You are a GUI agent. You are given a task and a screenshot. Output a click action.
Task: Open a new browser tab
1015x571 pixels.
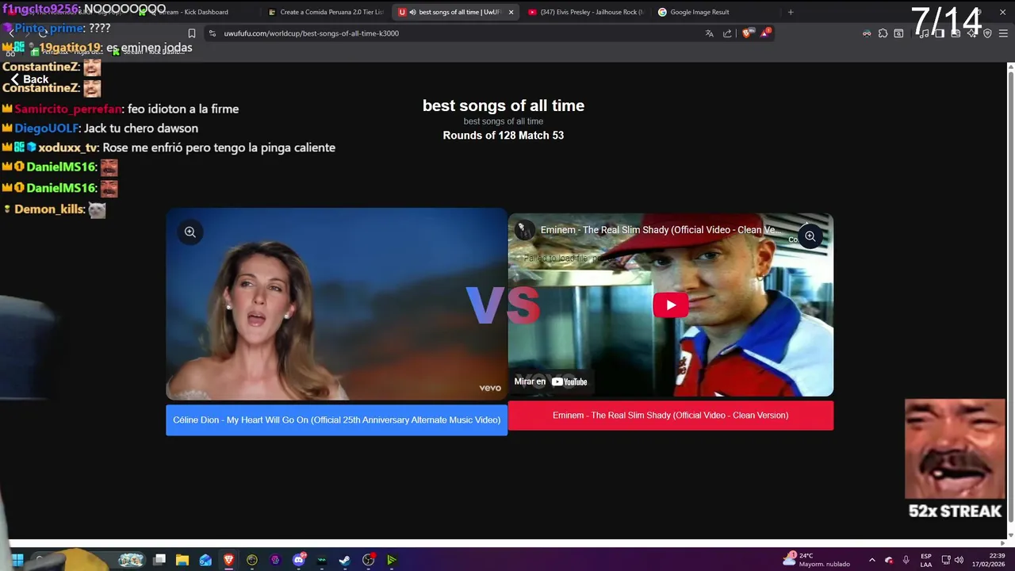(791, 12)
